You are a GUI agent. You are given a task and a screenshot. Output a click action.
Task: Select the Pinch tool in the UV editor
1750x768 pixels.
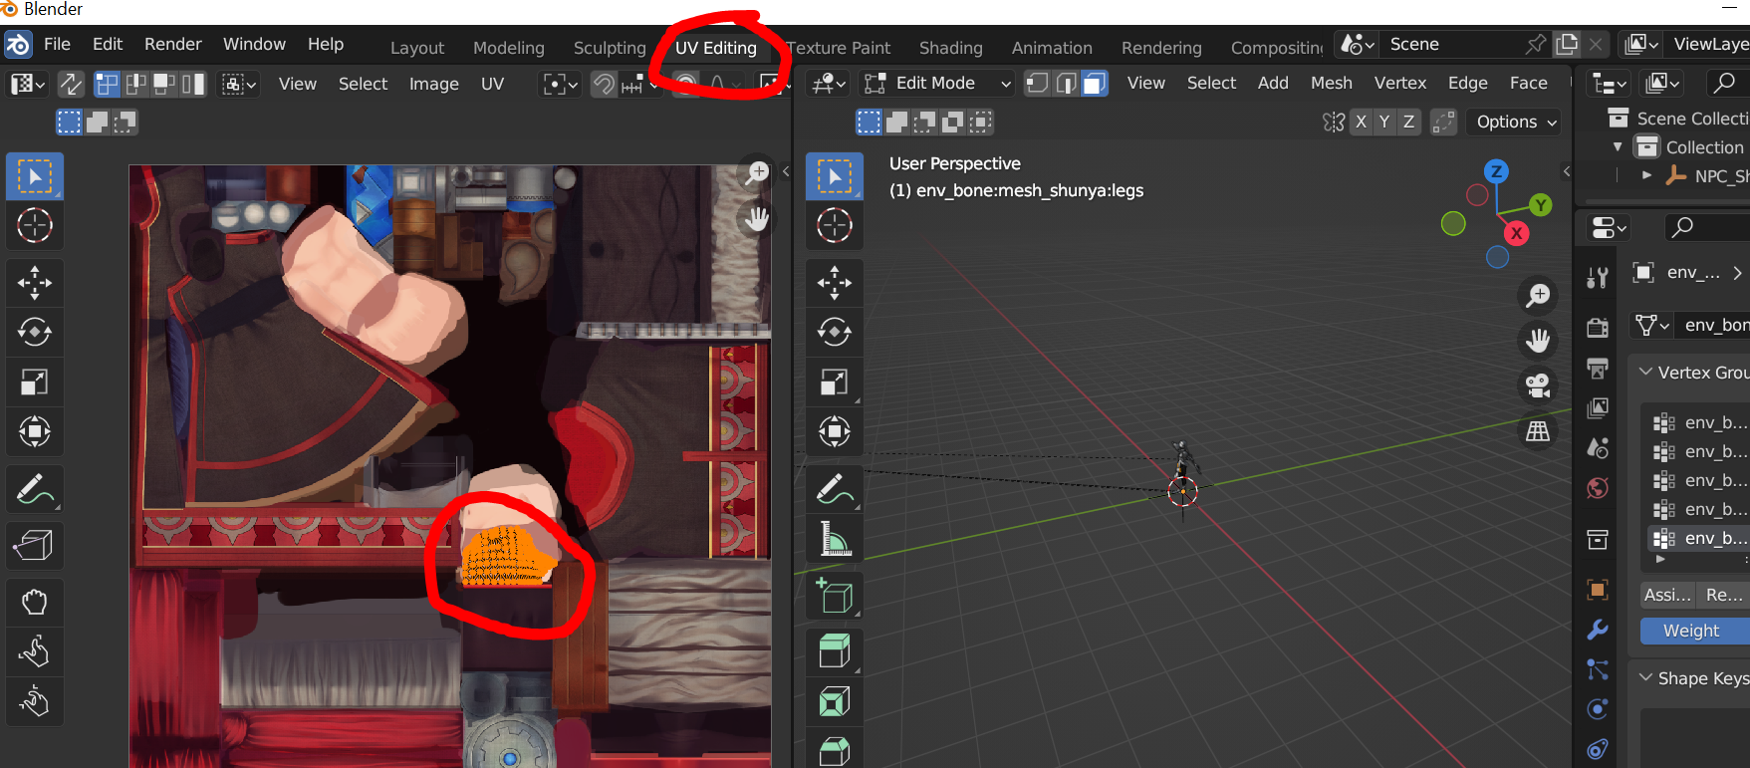pyautogui.click(x=35, y=701)
